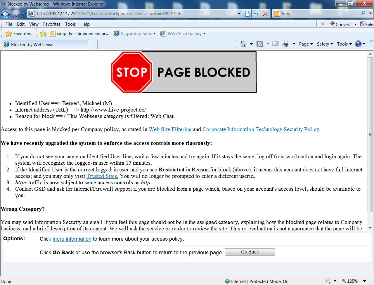
Task: Click the red Stop loading icon
Action: 265,14
